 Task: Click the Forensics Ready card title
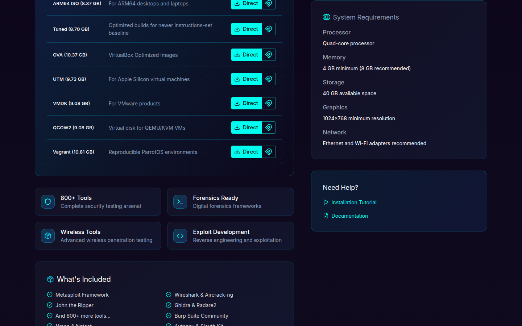pos(216,198)
